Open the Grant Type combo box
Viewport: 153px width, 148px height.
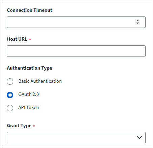(76, 138)
